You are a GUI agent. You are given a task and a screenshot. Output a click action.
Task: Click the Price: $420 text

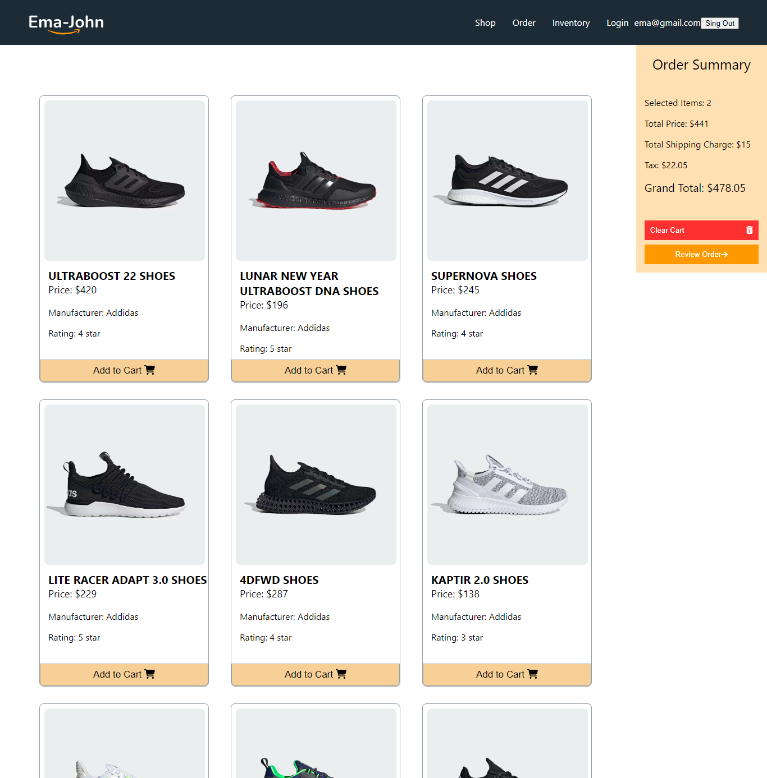click(72, 290)
